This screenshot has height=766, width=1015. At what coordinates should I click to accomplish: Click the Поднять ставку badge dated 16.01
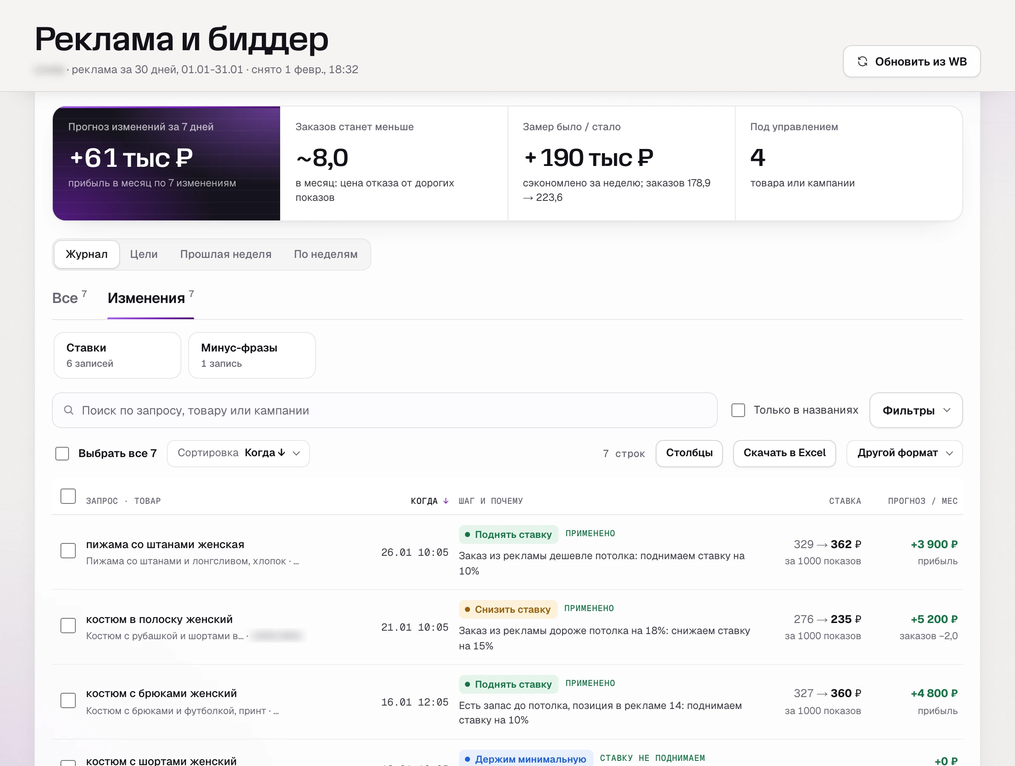coord(508,684)
